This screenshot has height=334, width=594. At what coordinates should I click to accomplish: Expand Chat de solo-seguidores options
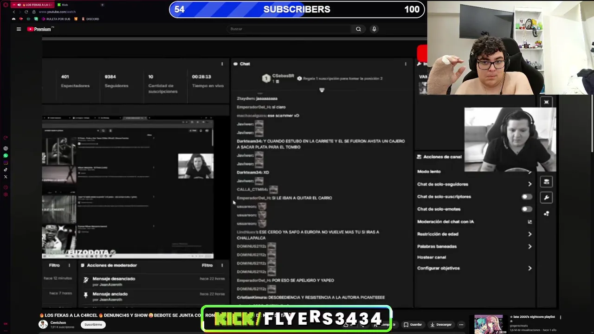[x=529, y=184]
